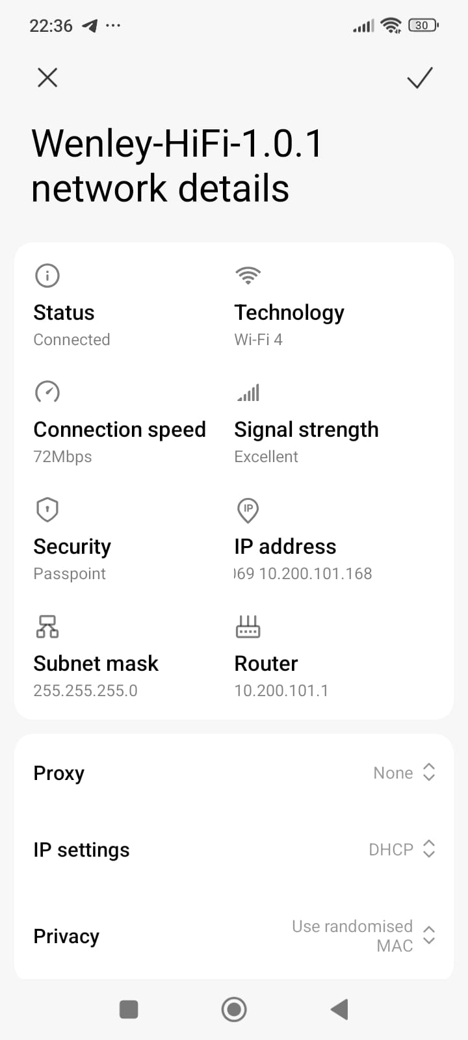The image size is (468, 1040).
Task: Tap the IP address pin icon
Action: pos(248,510)
